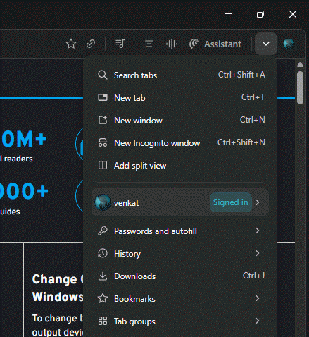309x337 pixels.
Task: Click the Ctrl+Shift+A shortcut text
Action: tap(241, 75)
